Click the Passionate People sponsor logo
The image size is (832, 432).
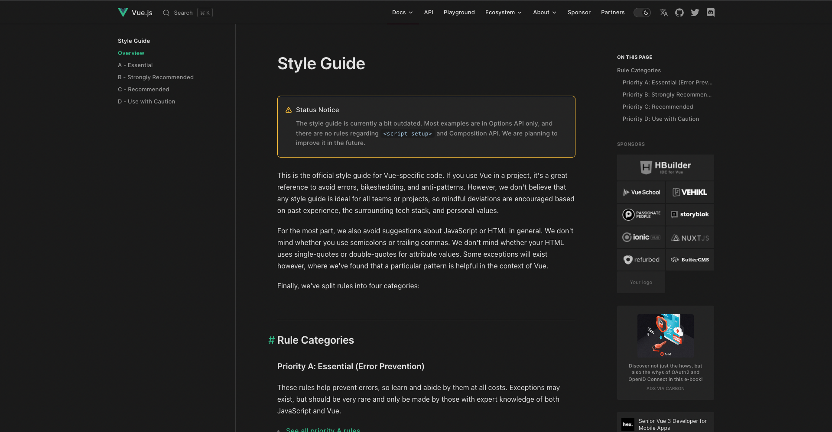tap(641, 215)
